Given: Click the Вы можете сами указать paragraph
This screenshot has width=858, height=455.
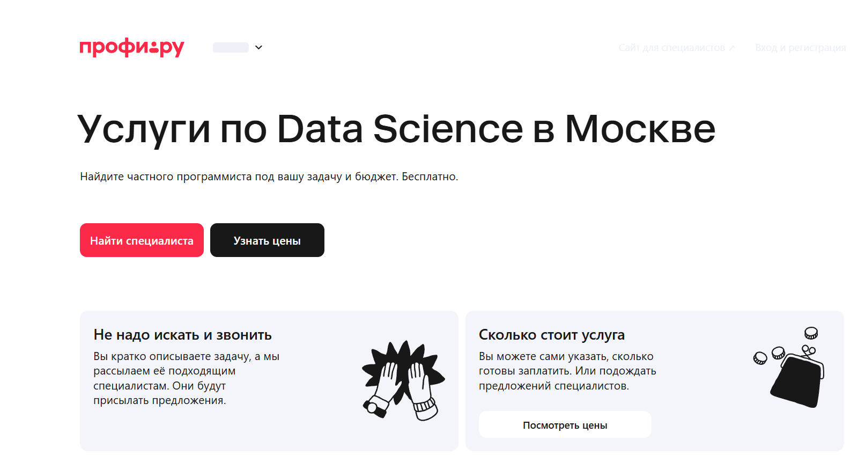Looking at the screenshot, I should (567, 371).
